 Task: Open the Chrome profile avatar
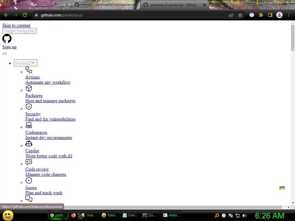coord(279,15)
